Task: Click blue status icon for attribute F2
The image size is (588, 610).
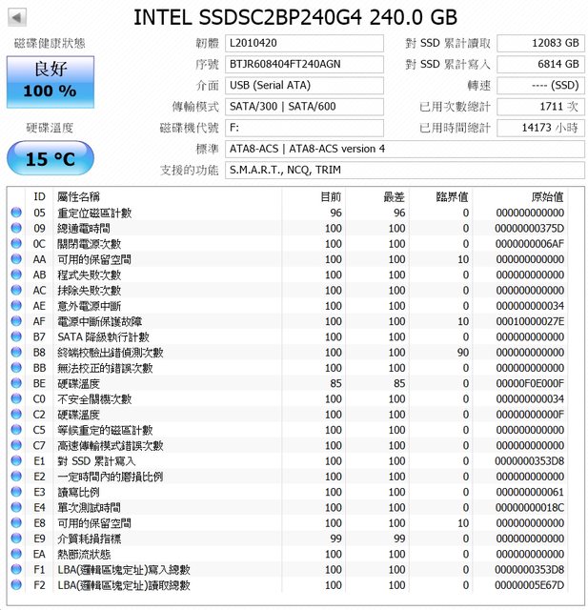Action: (16, 585)
